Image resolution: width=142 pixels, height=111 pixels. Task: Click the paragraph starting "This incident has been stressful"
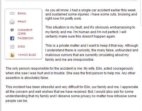[72, 94]
